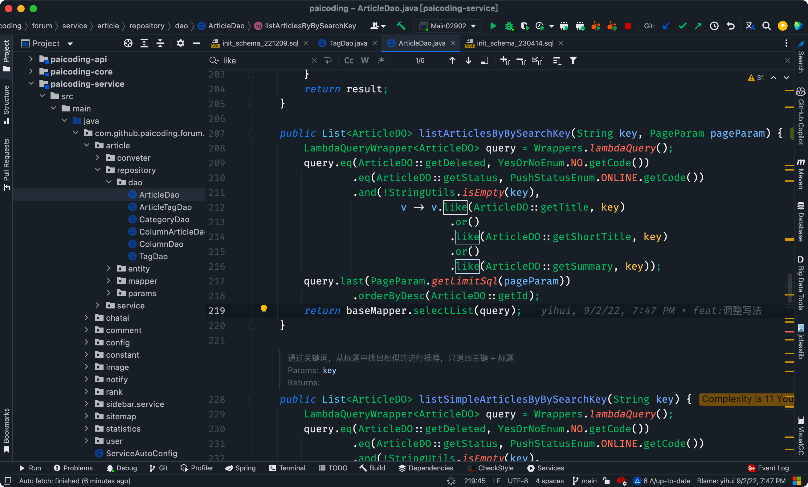808x487 pixels.
Task: Click the Debug bug icon in toolbar
Action: [509, 26]
